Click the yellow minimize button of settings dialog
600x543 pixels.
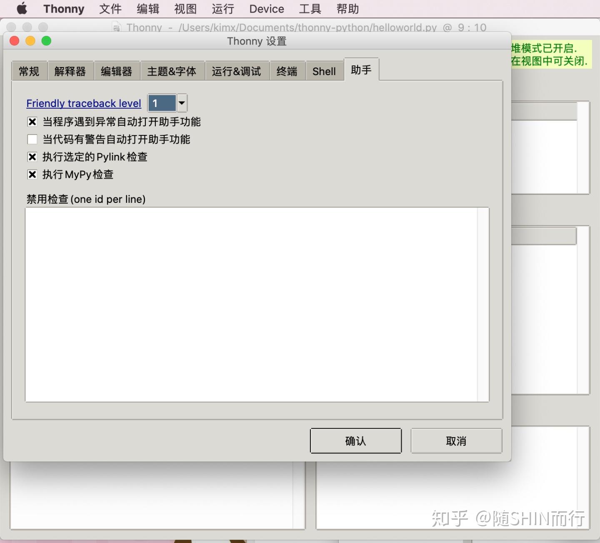coord(30,41)
